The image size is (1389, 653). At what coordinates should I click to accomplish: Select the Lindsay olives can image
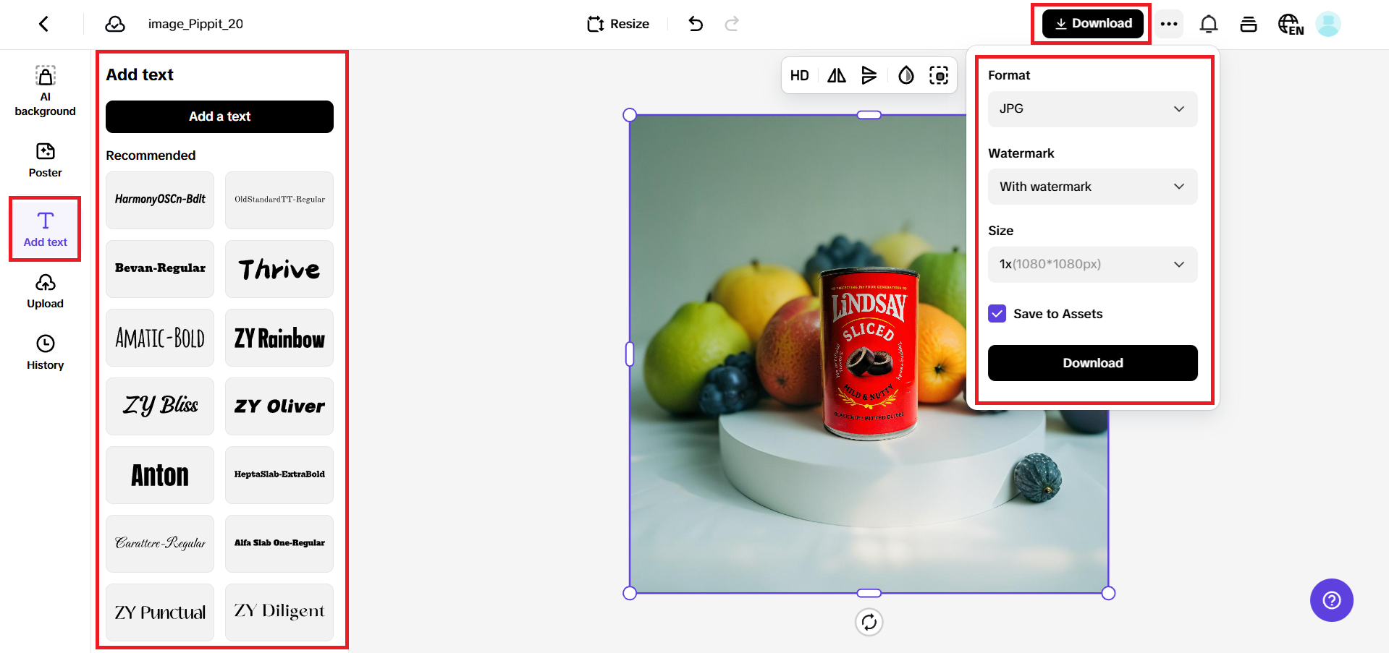(x=869, y=354)
